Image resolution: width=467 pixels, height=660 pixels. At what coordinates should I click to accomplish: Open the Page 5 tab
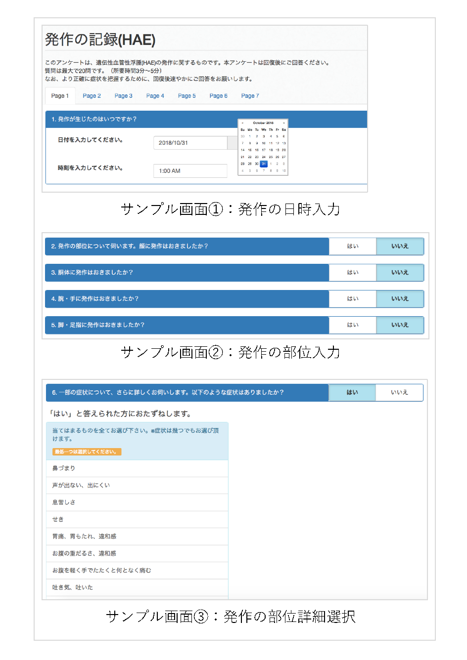[187, 95]
